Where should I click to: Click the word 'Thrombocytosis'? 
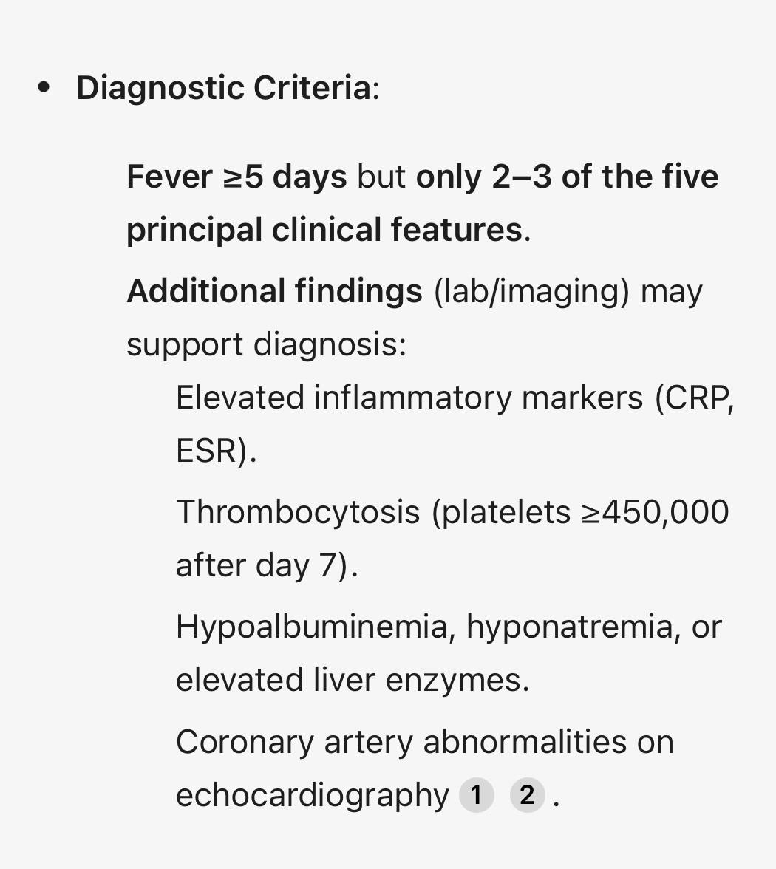299,511
